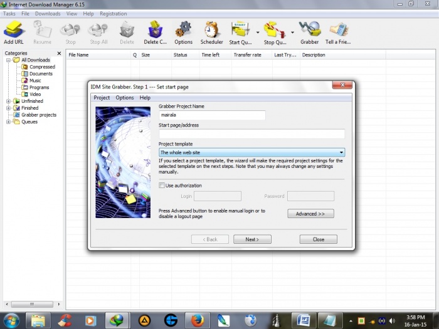Open Options menu in Site Grabber dialog
This screenshot has height=329, width=439.
pyautogui.click(x=125, y=98)
